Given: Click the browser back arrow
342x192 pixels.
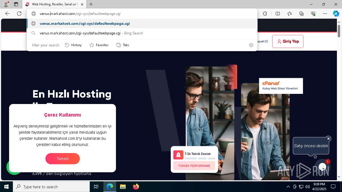Looking at the screenshot, I should [x=7, y=14].
